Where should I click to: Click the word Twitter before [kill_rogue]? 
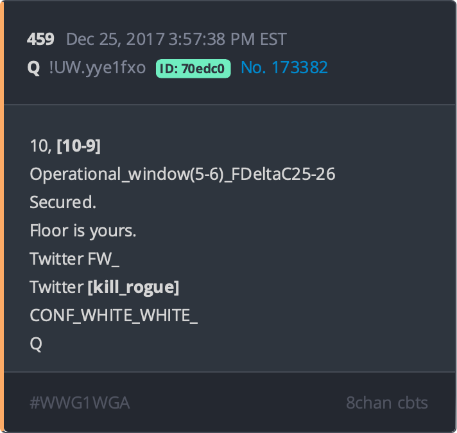point(57,287)
